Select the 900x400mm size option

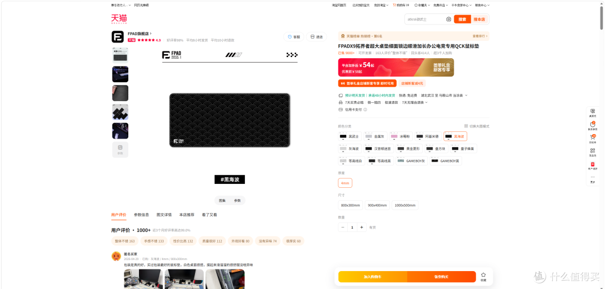[378, 205]
